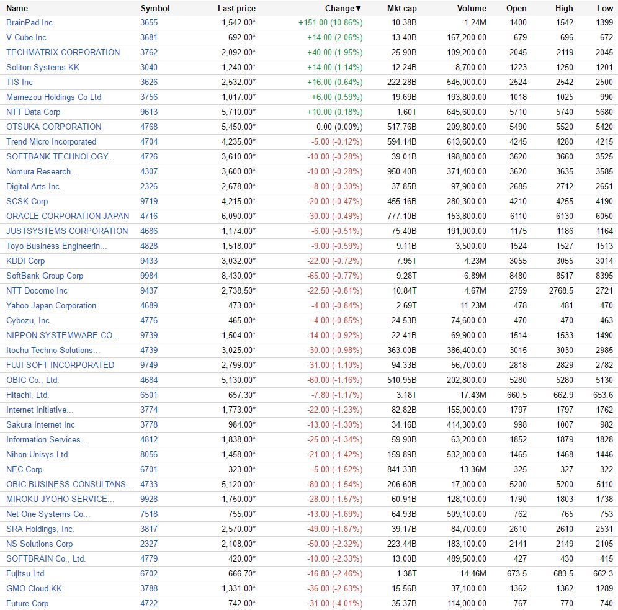Open Future Corp link

tap(27, 604)
